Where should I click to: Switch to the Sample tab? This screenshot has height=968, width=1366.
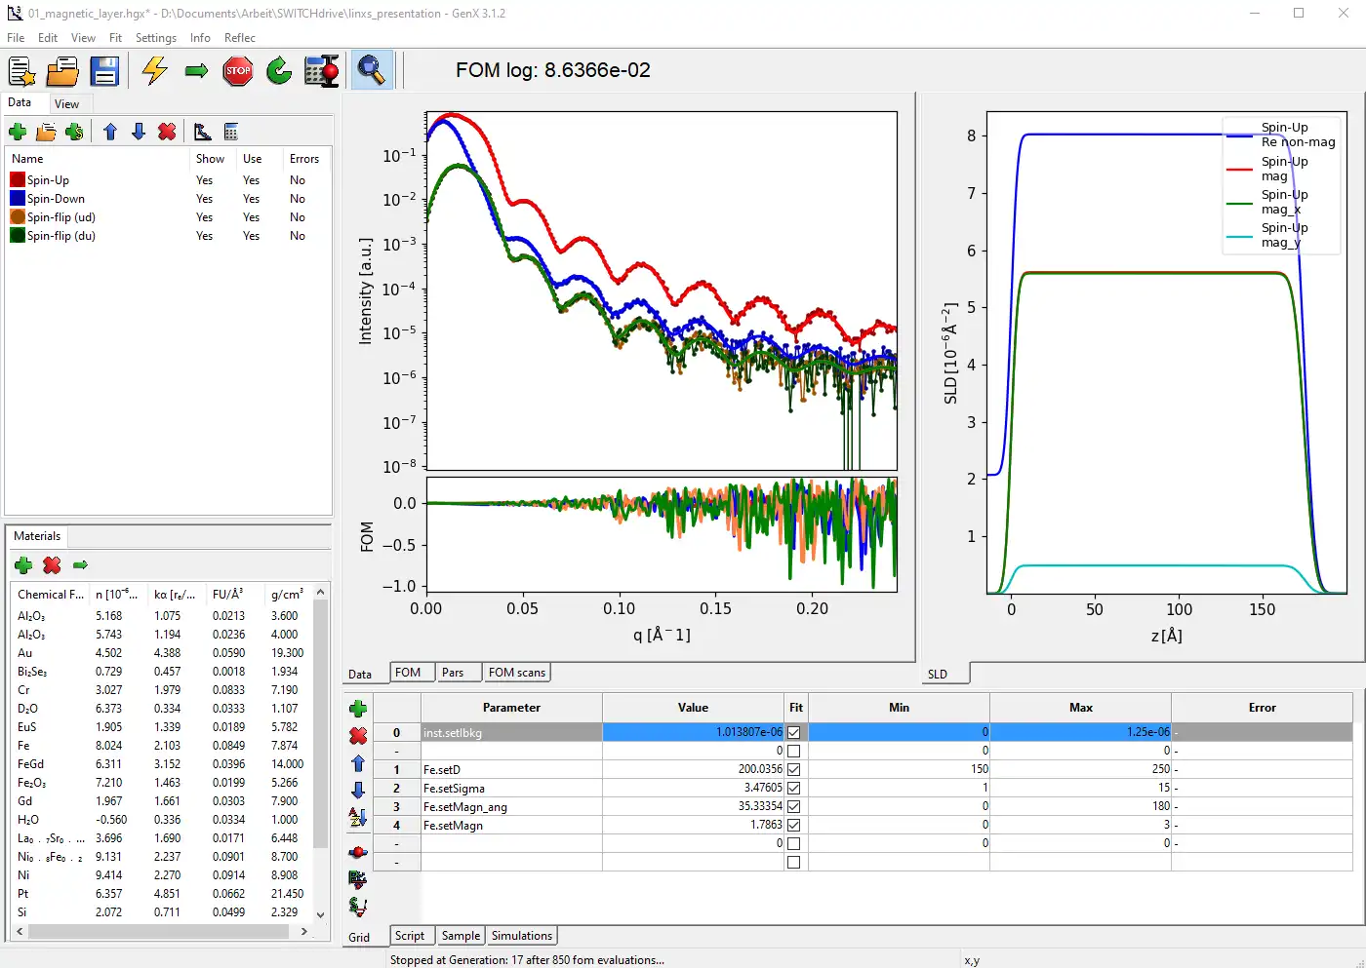click(x=461, y=936)
